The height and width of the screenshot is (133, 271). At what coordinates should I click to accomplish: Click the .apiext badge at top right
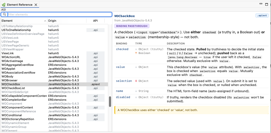(x=262, y=16)
